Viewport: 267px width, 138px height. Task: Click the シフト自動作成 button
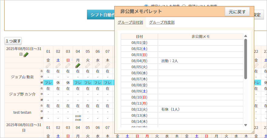tap(101, 15)
